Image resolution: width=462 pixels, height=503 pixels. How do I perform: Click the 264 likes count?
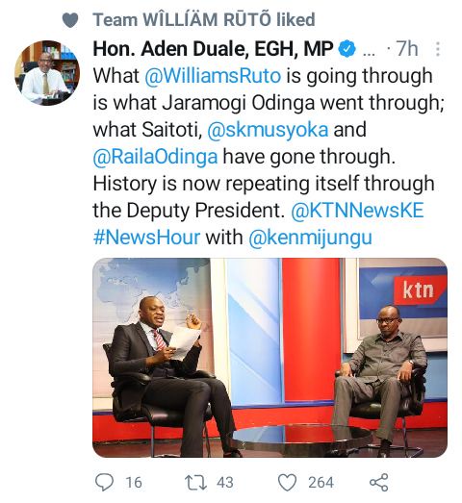(321, 483)
